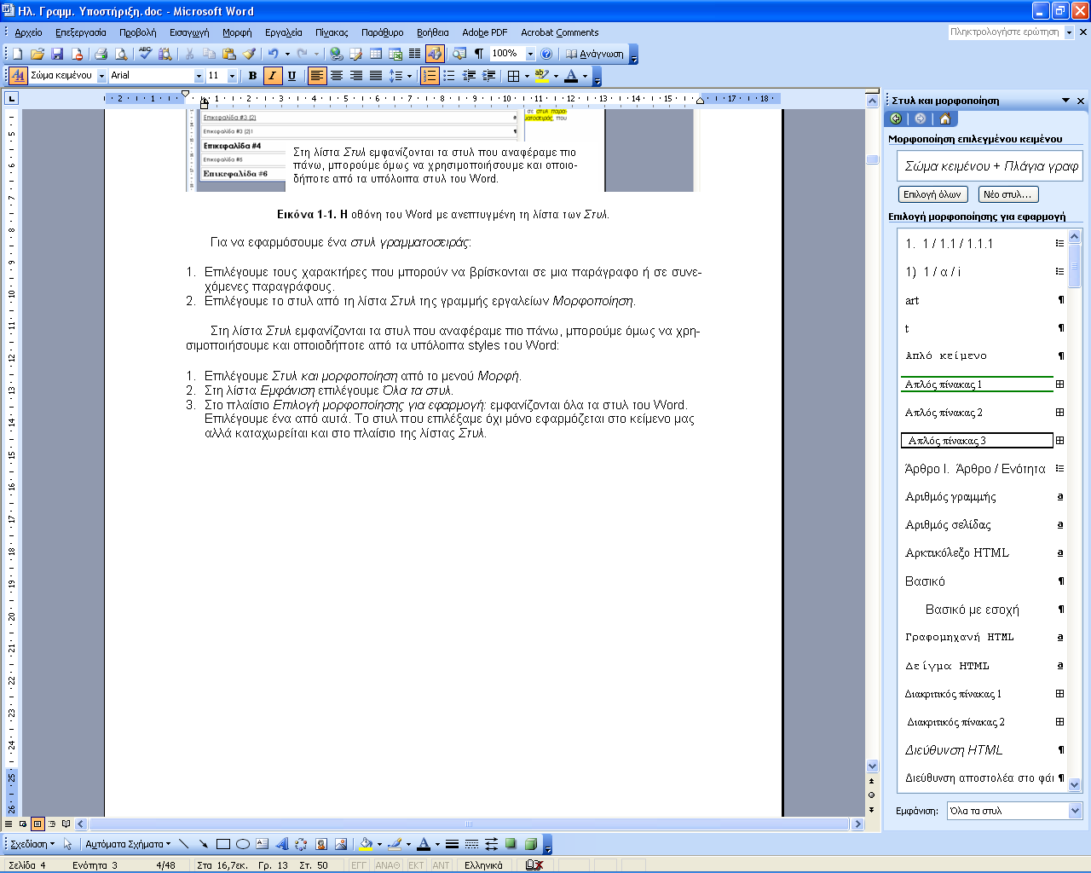The image size is (1091, 873).
Task: Click the Επιλογή όλων button
Action: click(x=932, y=194)
